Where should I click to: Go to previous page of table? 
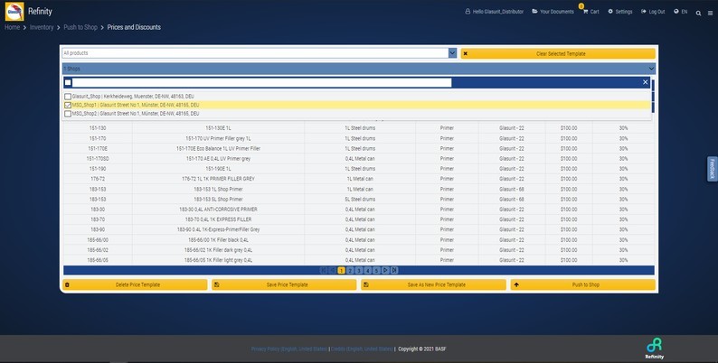[333, 271]
